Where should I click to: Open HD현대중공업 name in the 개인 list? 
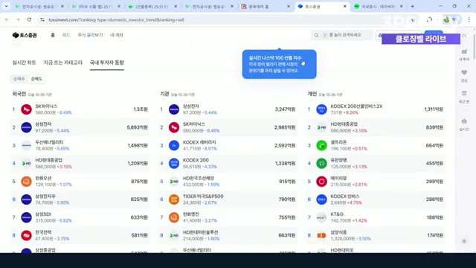[x=344, y=124]
